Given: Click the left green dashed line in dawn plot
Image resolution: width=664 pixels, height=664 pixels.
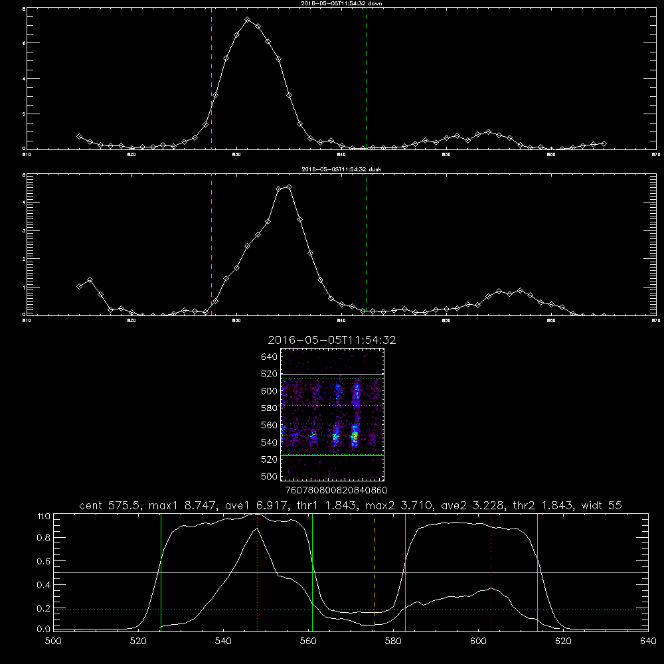Looking at the screenshot, I should tap(211, 78).
